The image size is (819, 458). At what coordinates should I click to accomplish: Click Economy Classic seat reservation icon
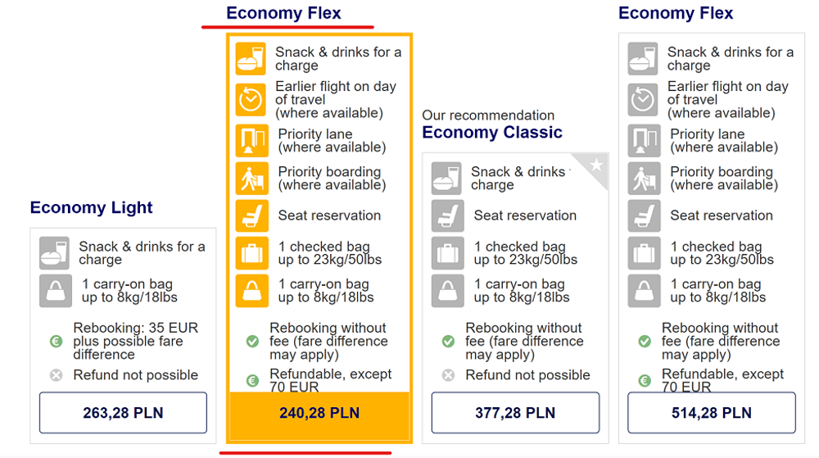448,215
